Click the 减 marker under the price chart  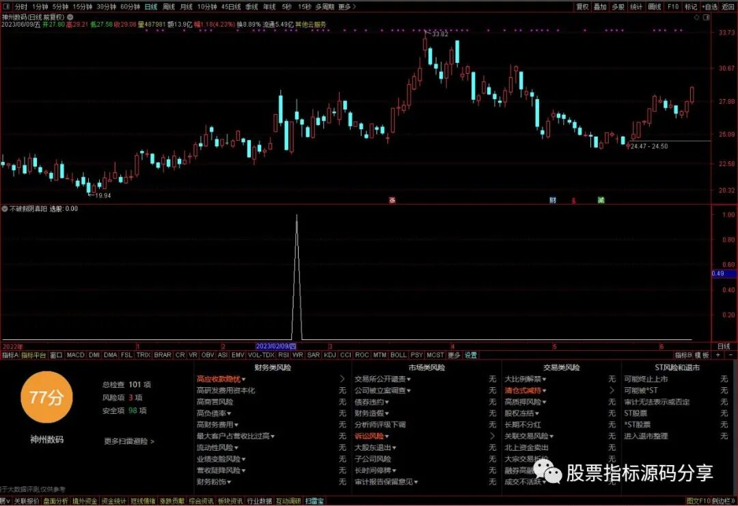601,200
